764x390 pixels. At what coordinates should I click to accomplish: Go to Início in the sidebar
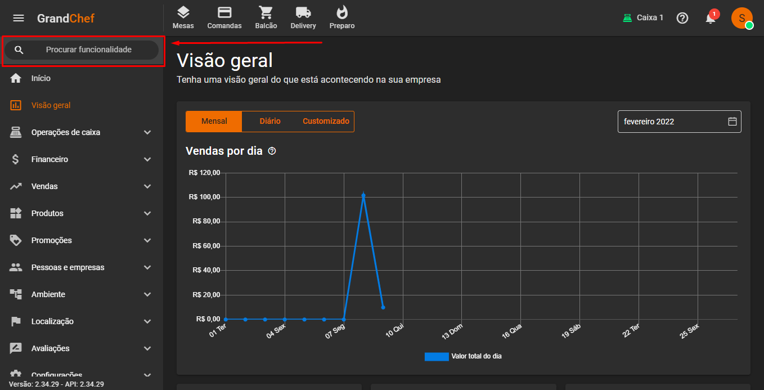pos(41,78)
